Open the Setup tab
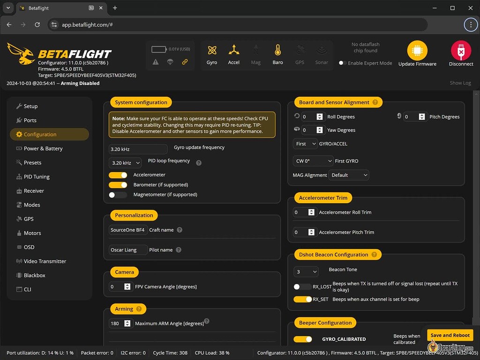Screen dimensions: 480x360 49,106
